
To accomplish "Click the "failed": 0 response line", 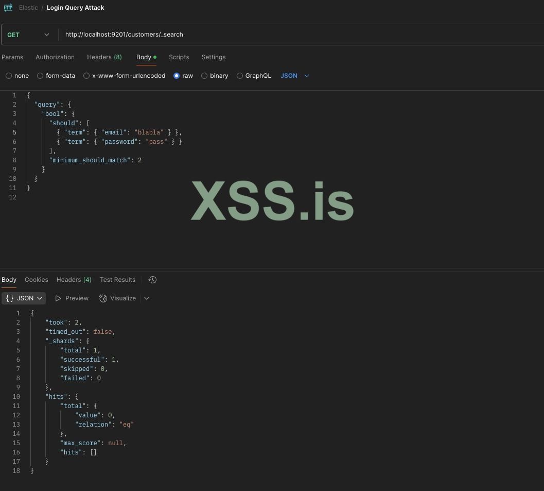I will (80, 379).
